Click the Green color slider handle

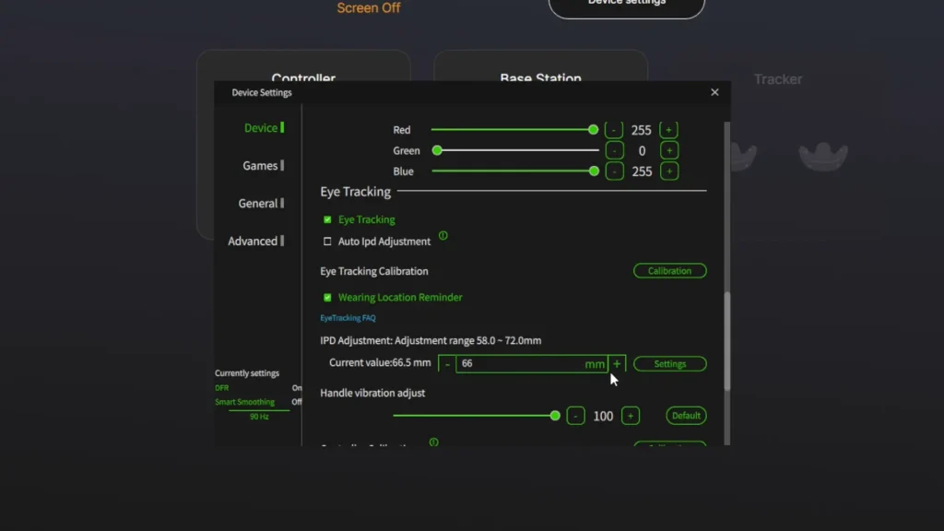click(x=437, y=150)
